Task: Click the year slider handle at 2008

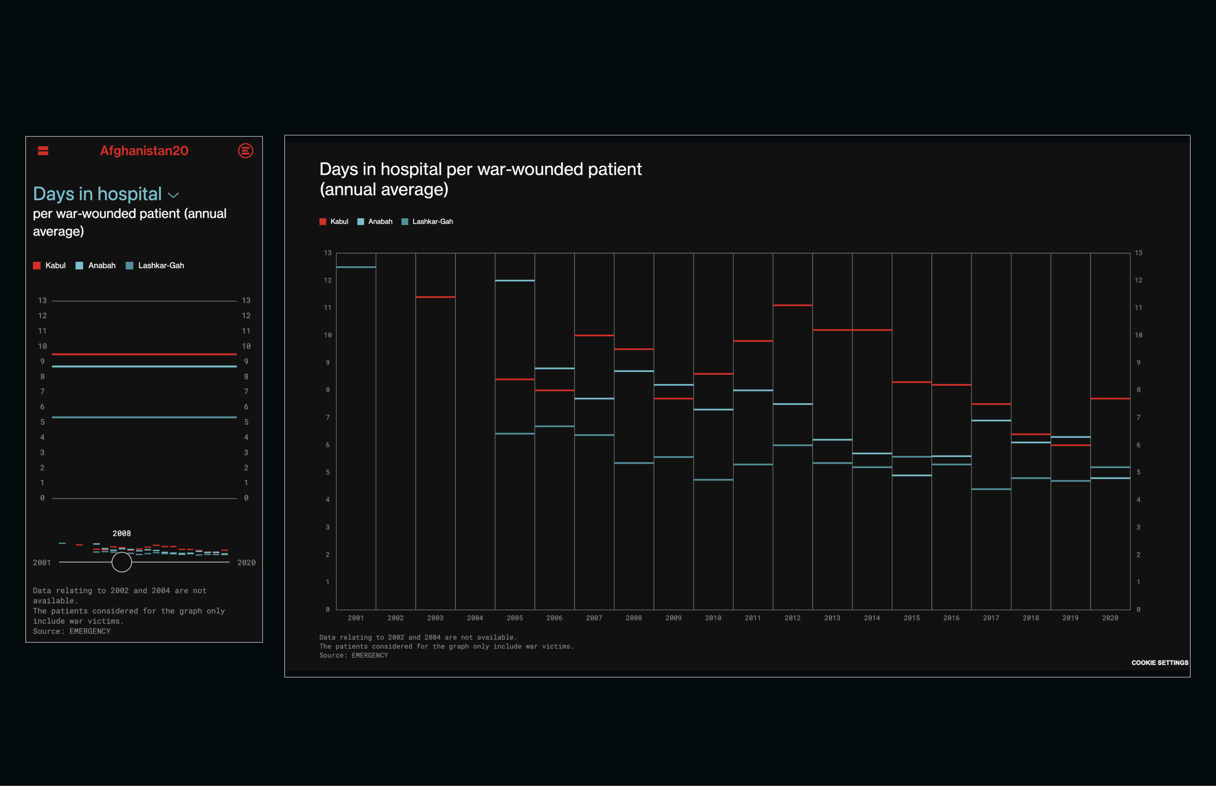Action: coord(122,561)
